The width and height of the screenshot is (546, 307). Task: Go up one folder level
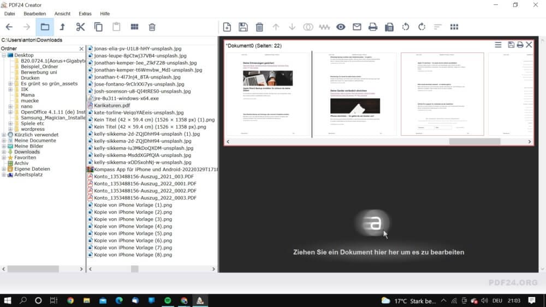[62, 27]
